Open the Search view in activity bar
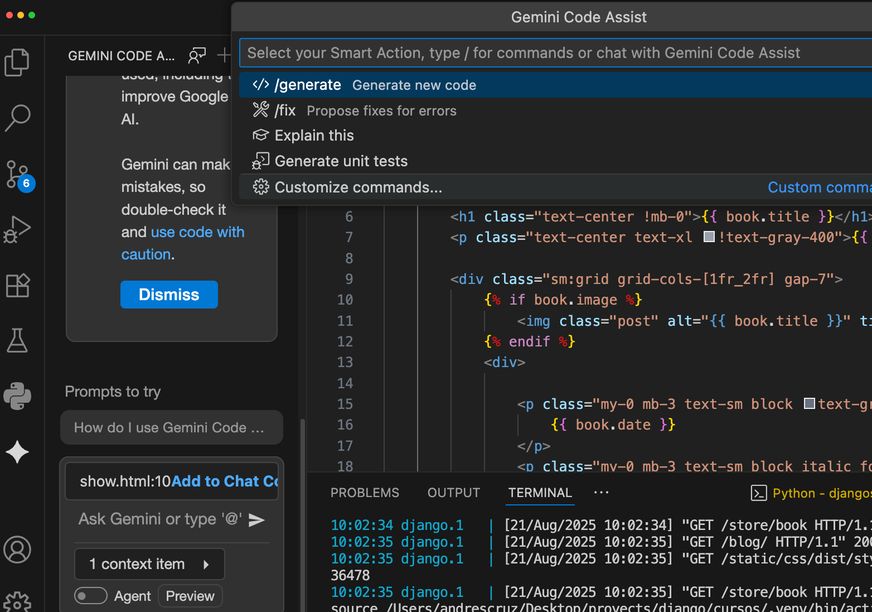The width and height of the screenshot is (872, 612). click(x=17, y=118)
